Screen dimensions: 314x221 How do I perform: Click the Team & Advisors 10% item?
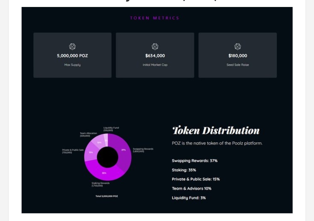(x=191, y=188)
